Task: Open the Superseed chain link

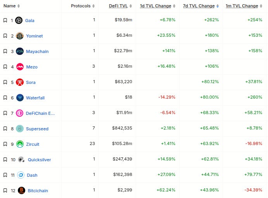Action: tap(37, 129)
